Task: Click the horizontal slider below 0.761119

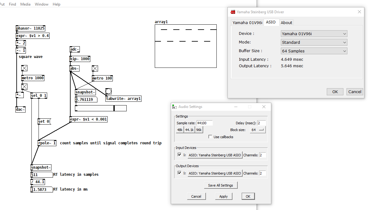Action: coord(101,108)
